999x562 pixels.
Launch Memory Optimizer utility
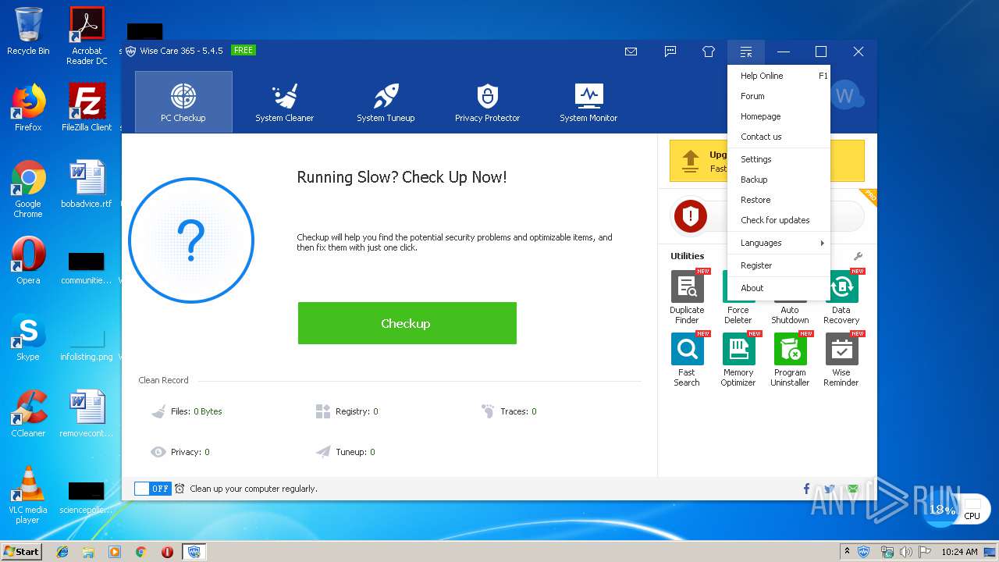tap(738, 360)
